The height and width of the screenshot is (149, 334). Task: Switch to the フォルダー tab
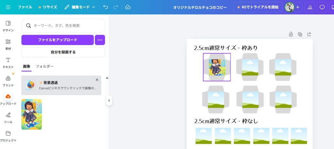(44, 66)
